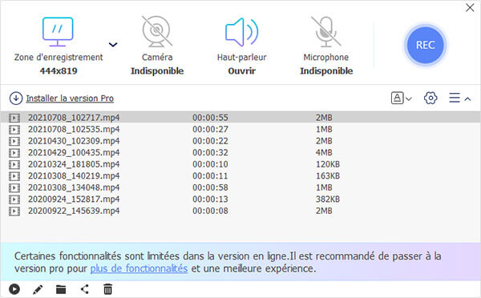Click duration 00:00:32

coord(210,152)
